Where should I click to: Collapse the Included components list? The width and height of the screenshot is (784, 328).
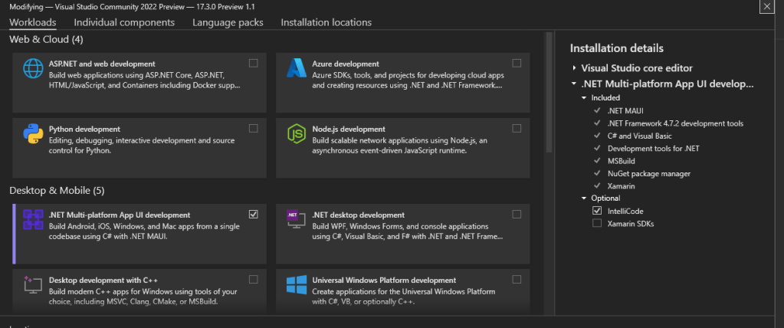point(584,98)
